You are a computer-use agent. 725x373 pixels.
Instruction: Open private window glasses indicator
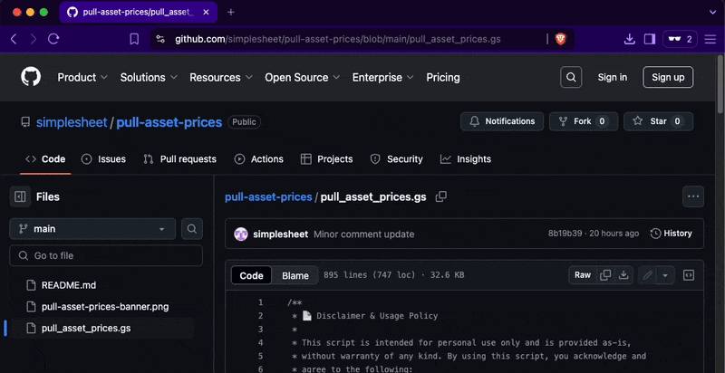(x=681, y=39)
